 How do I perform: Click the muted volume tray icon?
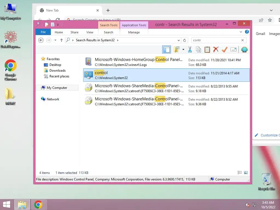248,205
